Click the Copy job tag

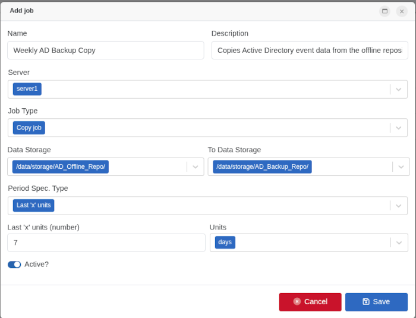coord(29,128)
